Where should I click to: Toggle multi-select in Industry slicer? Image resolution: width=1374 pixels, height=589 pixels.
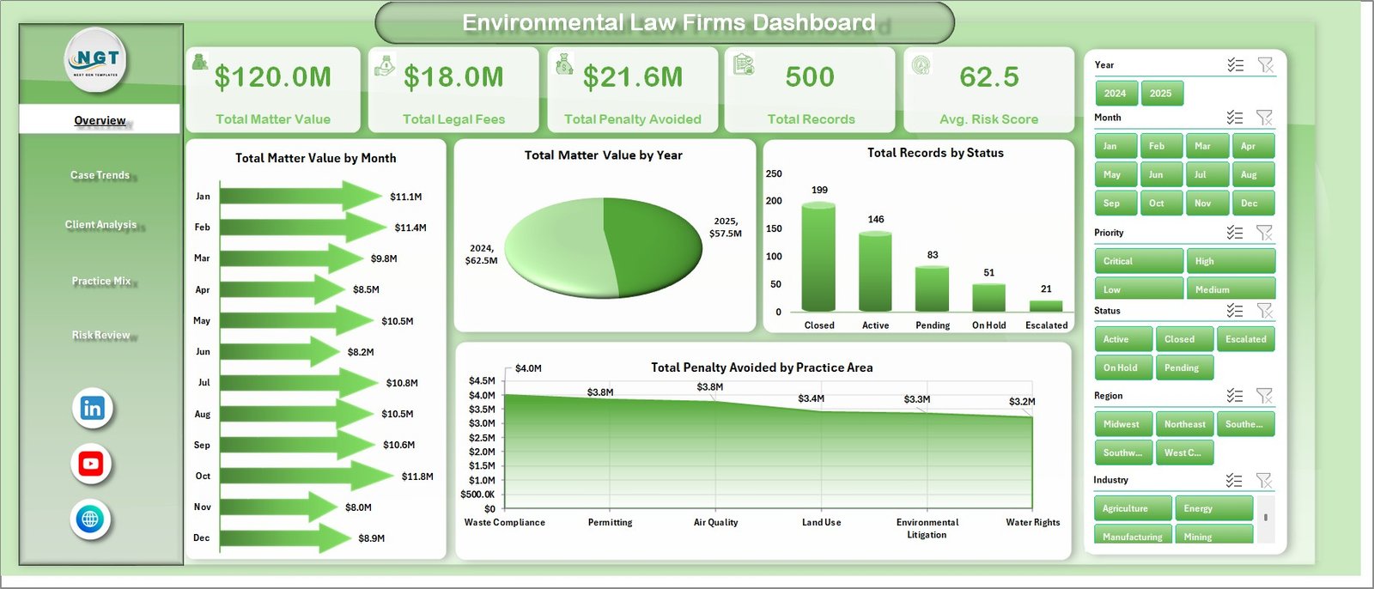tap(1234, 481)
